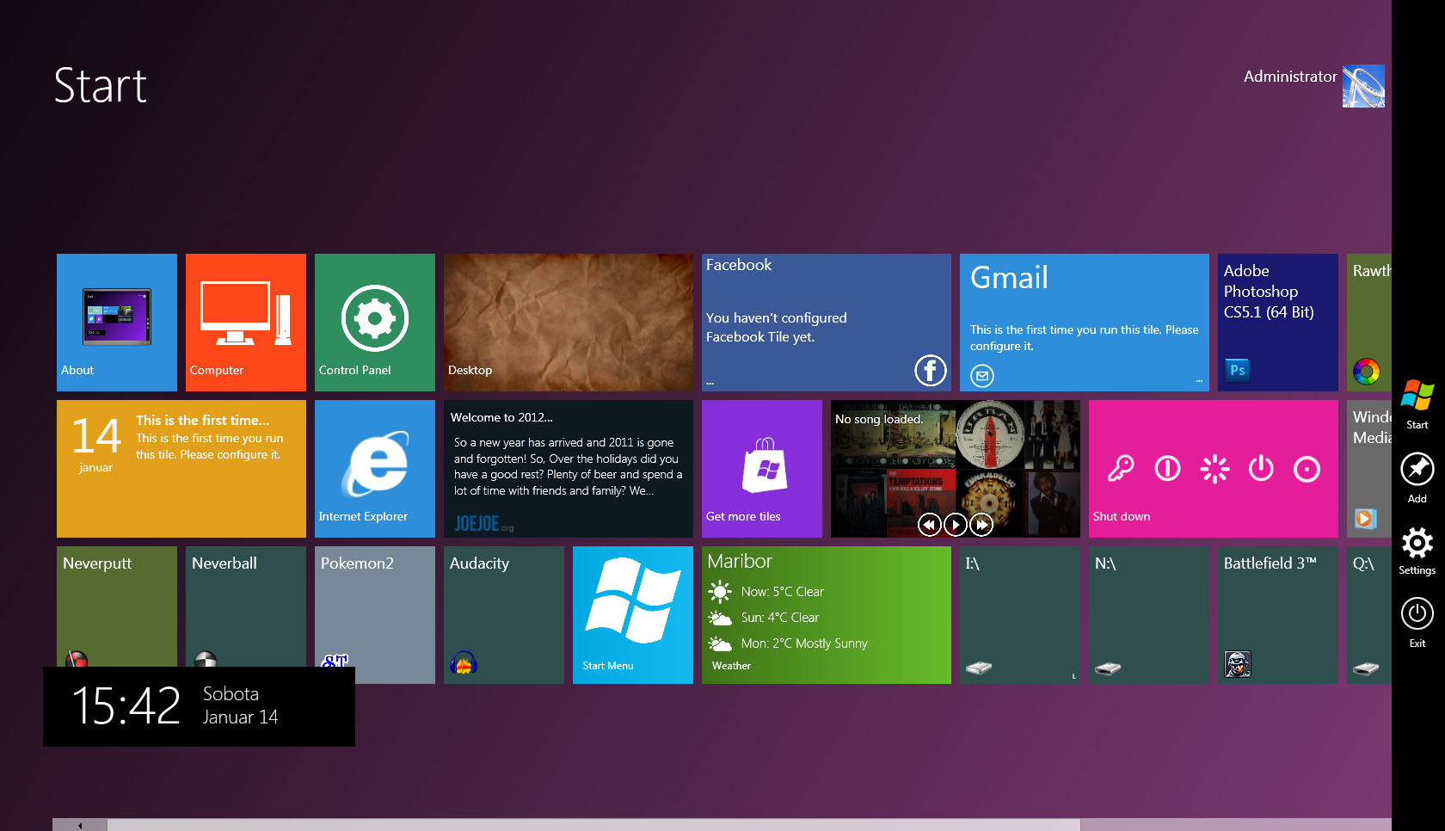Launch Adobe Photoshop CS5.1 via Ps icon
This screenshot has height=831, width=1445.
pos(1237,370)
